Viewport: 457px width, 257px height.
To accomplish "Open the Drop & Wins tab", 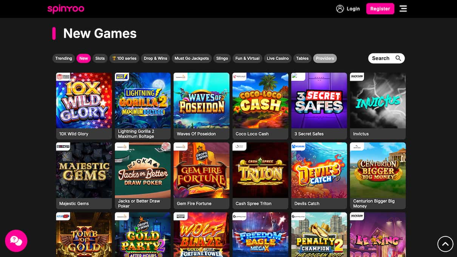I will (x=156, y=58).
